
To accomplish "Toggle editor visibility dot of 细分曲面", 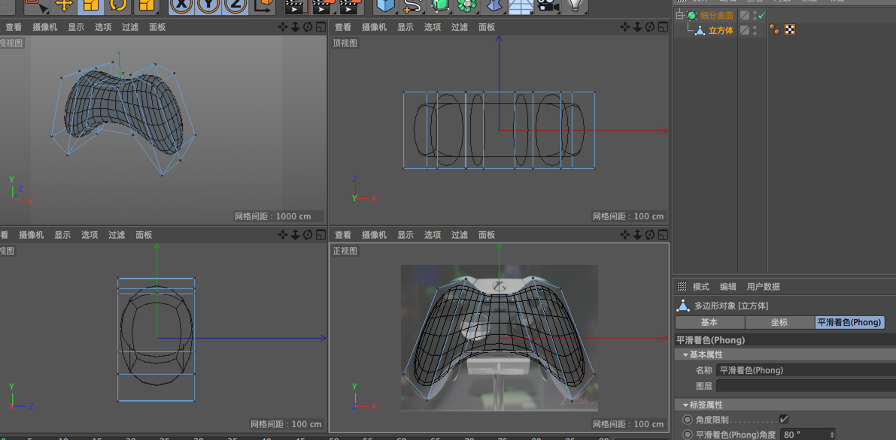I will click(x=755, y=13).
